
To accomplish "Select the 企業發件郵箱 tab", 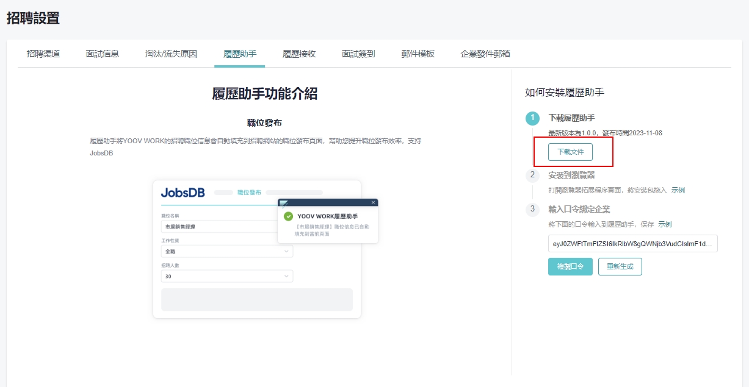I will point(485,54).
